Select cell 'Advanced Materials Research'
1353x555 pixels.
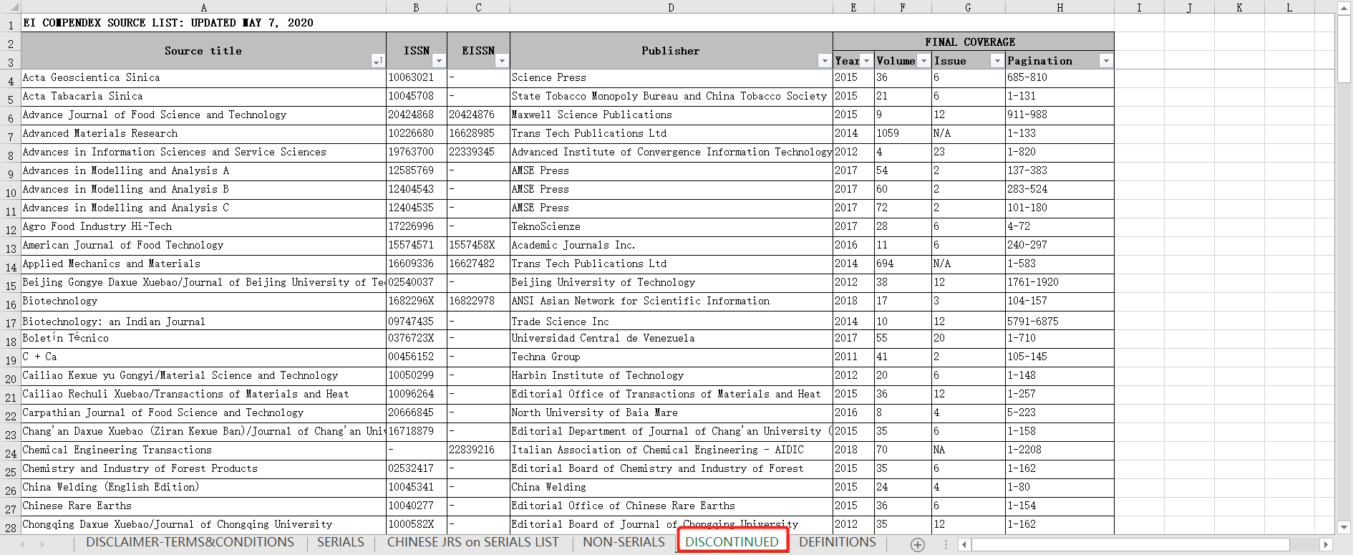(203, 133)
